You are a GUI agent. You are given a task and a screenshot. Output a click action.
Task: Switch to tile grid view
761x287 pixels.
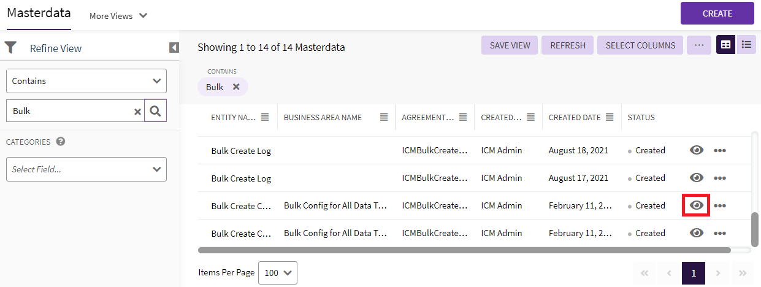[x=726, y=45]
